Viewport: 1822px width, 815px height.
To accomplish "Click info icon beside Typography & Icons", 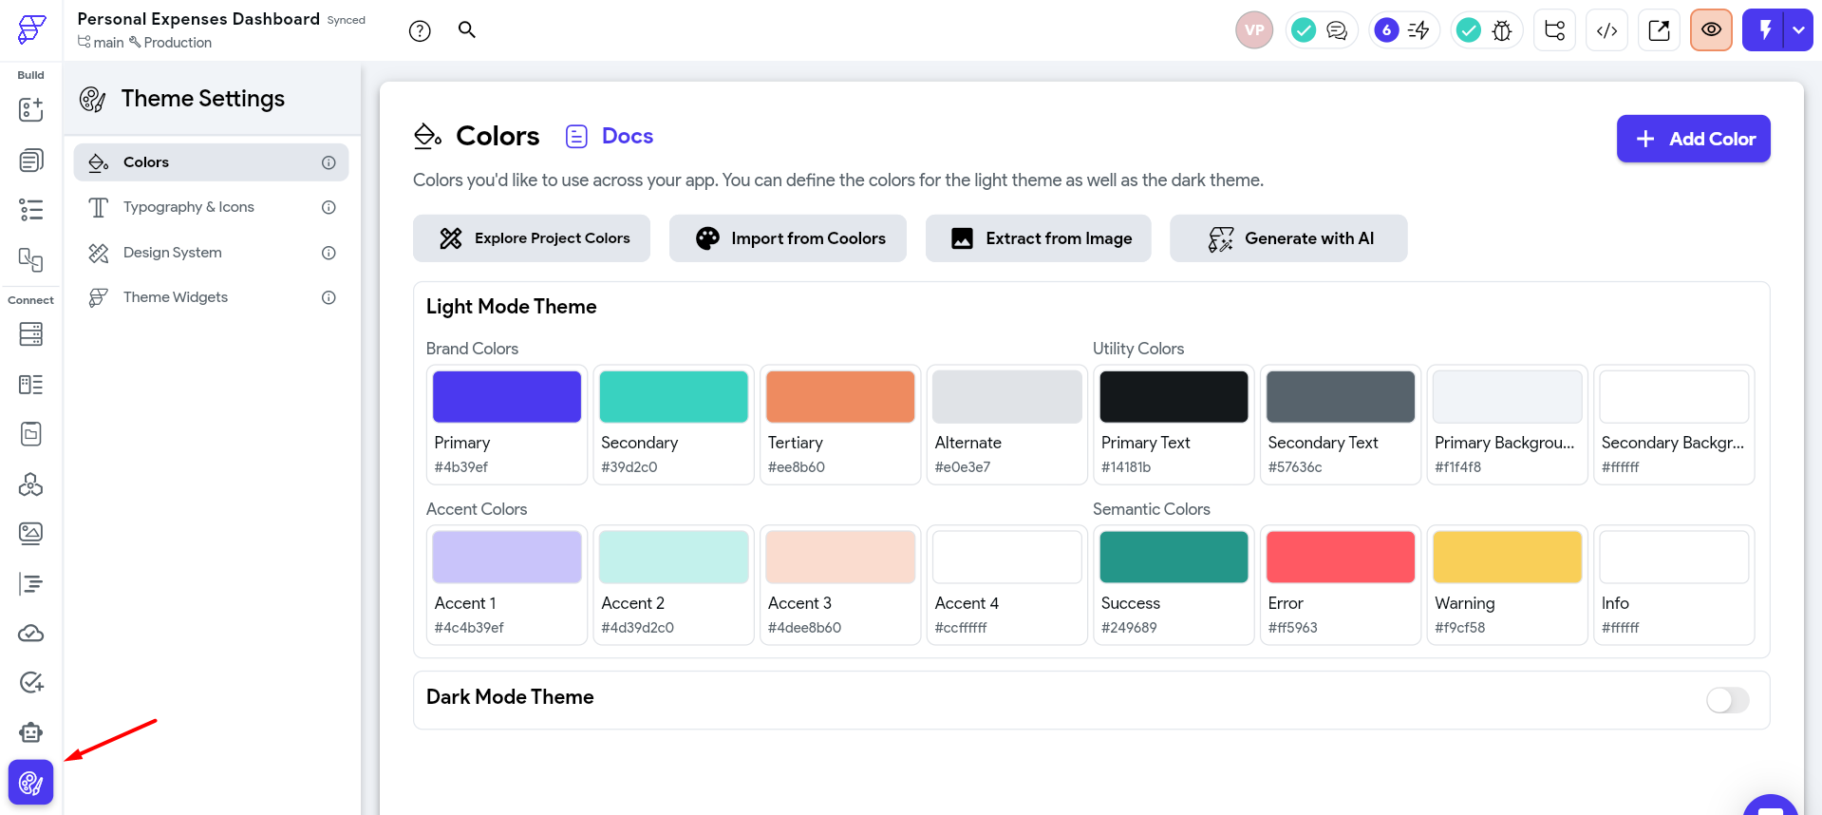I will click(x=329, y=207).
